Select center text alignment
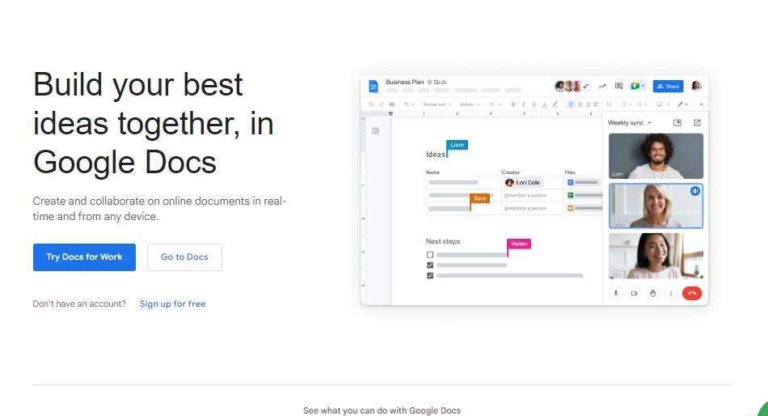The image size is (768, 416). click(580, 104)
